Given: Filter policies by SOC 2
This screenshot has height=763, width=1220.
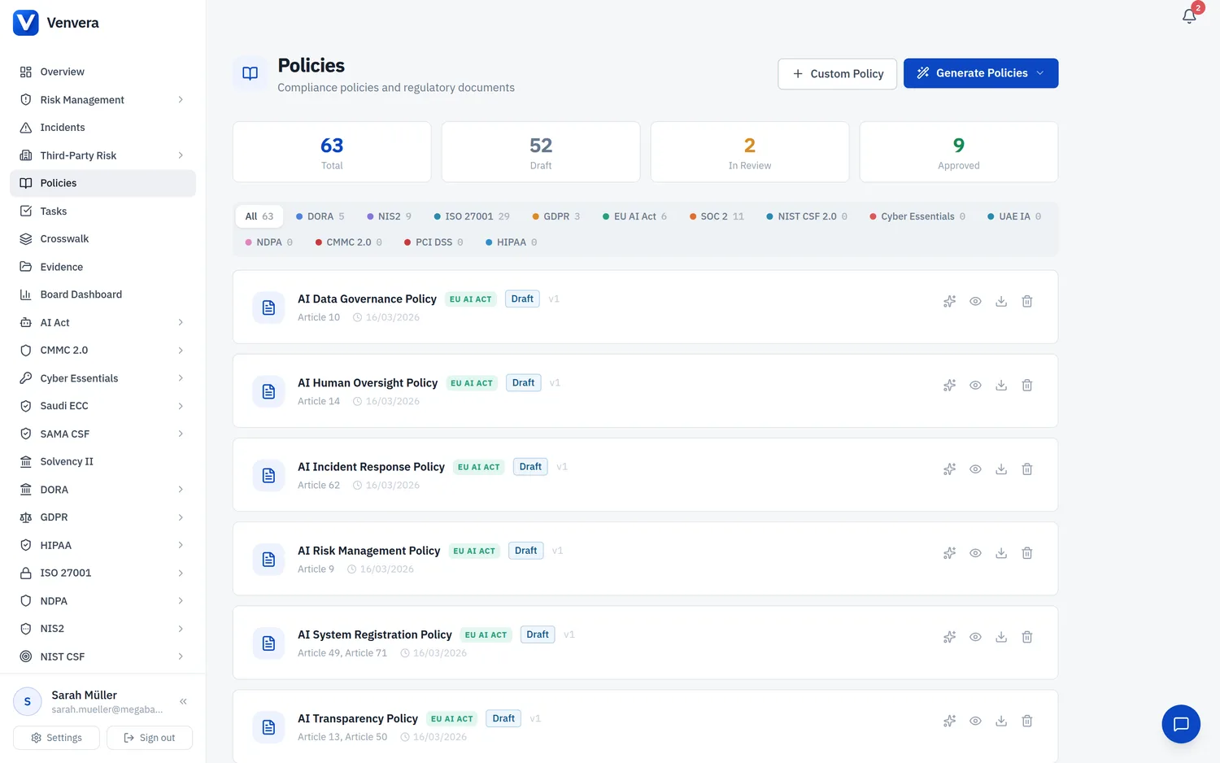Looking at the screenshot, I should tap(717, 216).
